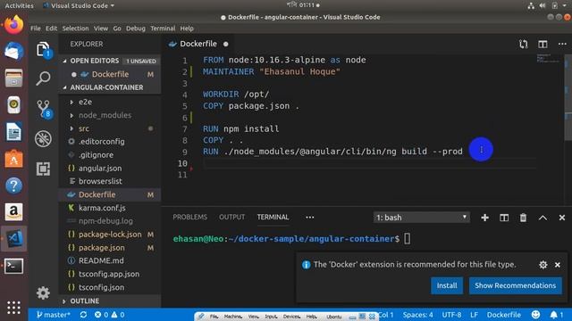Open the Debug menu
Screen dimensions: 572x321
tap(136, 29)
